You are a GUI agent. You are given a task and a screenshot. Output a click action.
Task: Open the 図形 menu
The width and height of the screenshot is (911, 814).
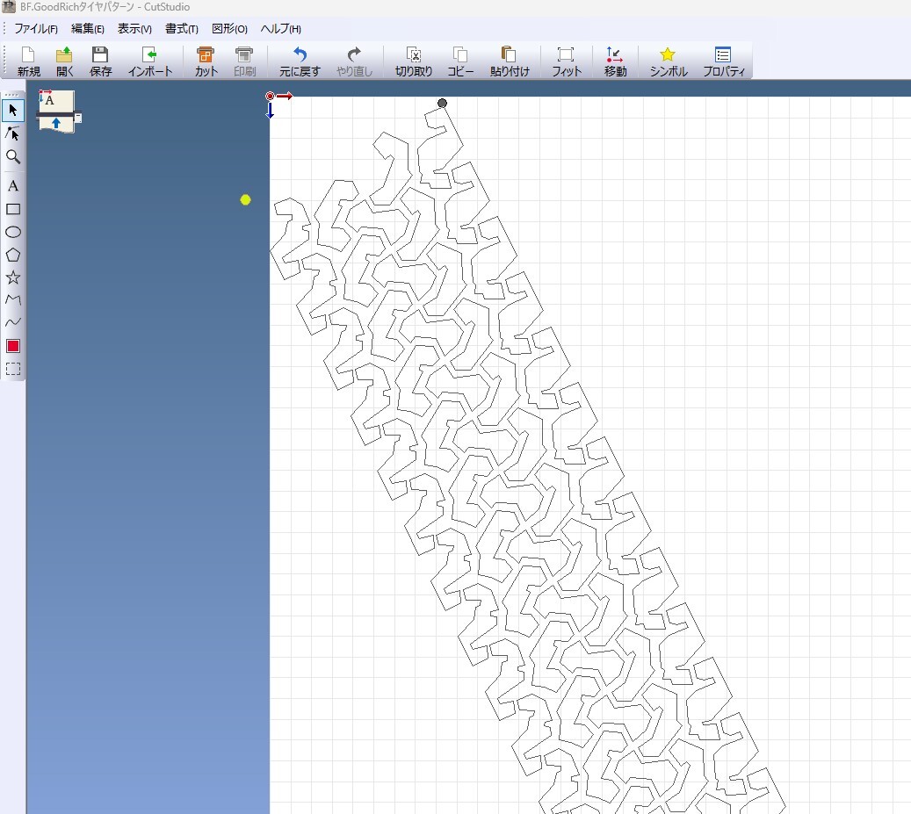229,29
